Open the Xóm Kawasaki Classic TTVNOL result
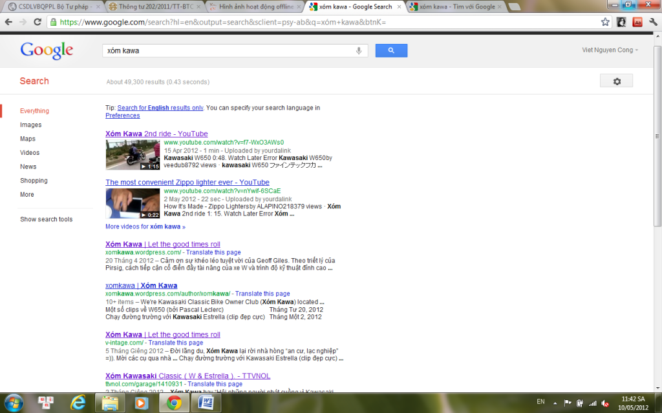 [x=188, y=376]
